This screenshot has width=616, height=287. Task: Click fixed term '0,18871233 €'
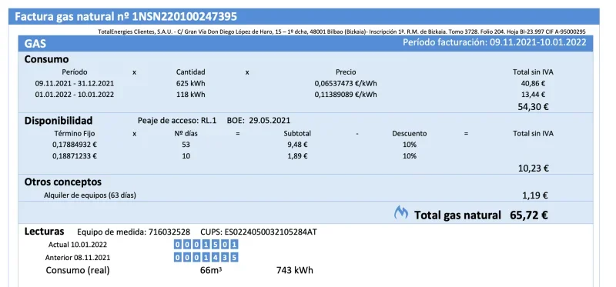point(75,156)
